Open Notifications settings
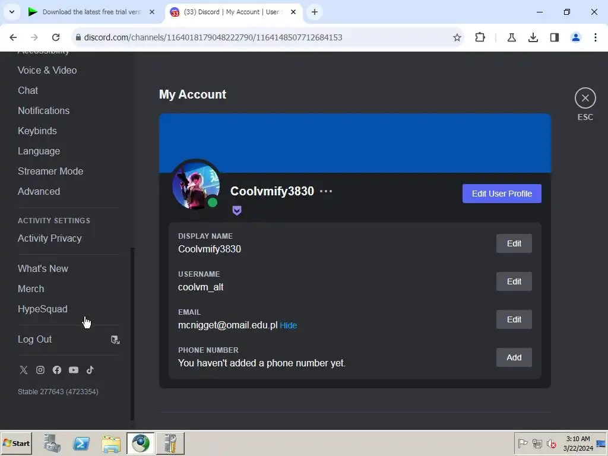Screen dimensions: 608x456 click(44, 110)
